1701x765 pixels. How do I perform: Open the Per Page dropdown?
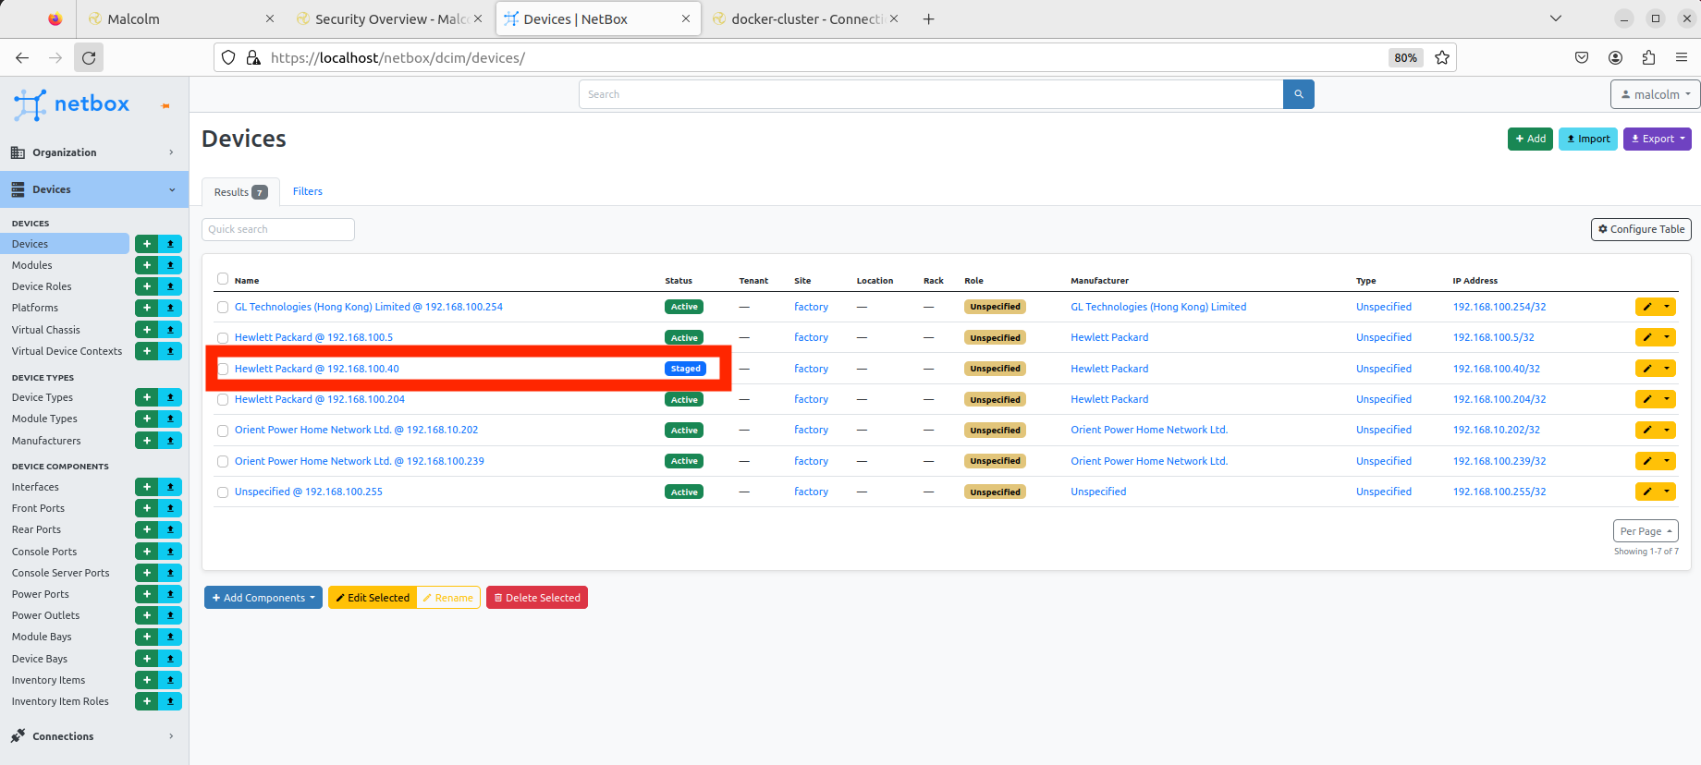(1645, 531)
